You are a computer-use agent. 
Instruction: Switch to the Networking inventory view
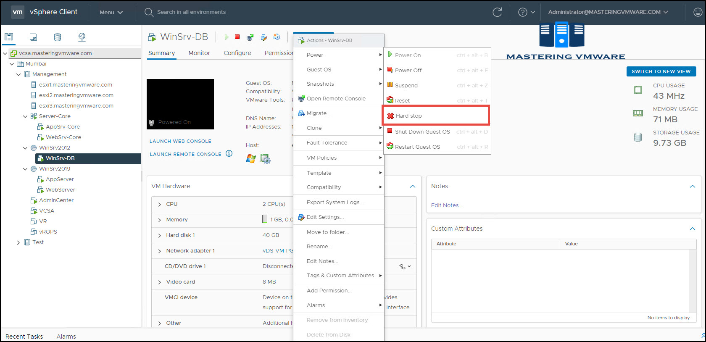tap(82, 37)
